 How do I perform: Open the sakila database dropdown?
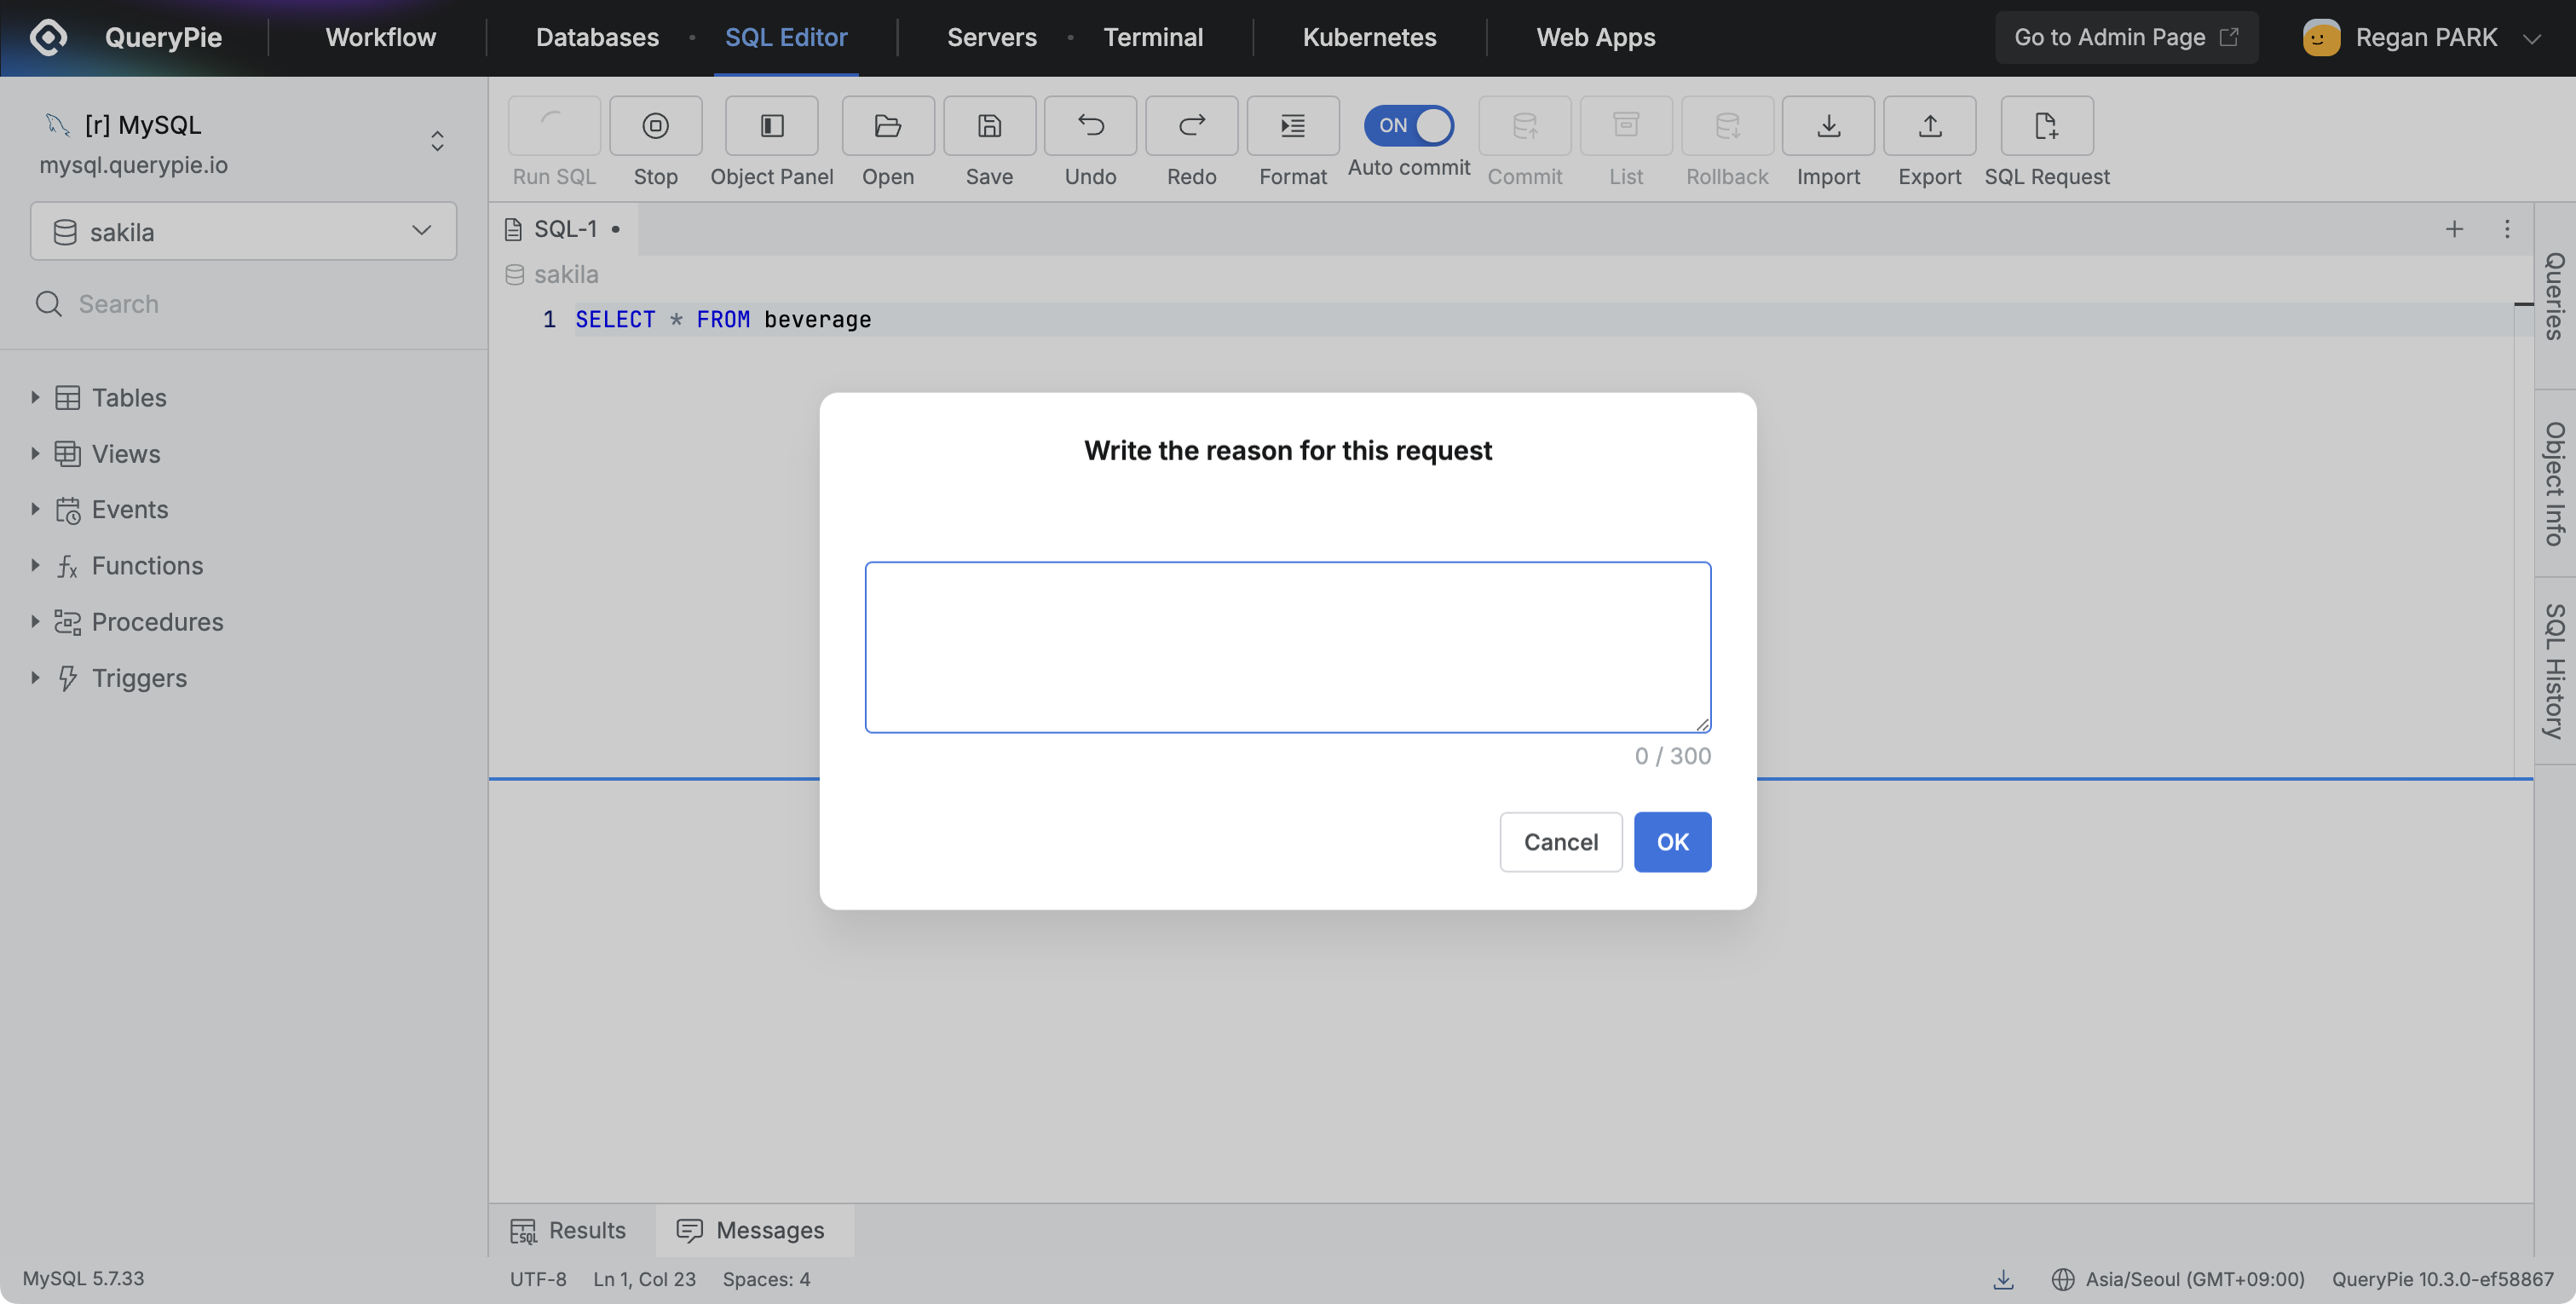click(243, 232)
